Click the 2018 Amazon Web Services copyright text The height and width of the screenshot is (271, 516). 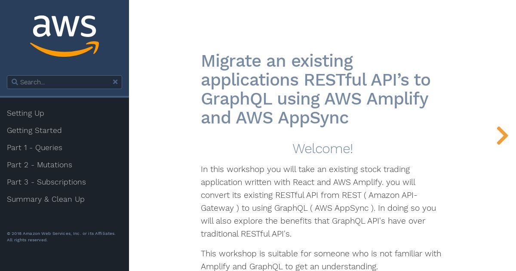point(61,237)
